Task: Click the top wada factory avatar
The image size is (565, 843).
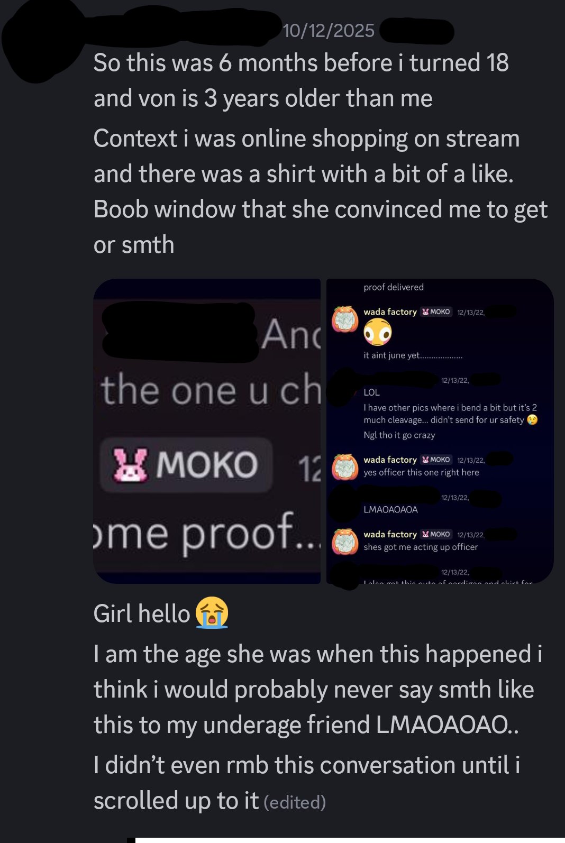Action: tap(345, 319)
